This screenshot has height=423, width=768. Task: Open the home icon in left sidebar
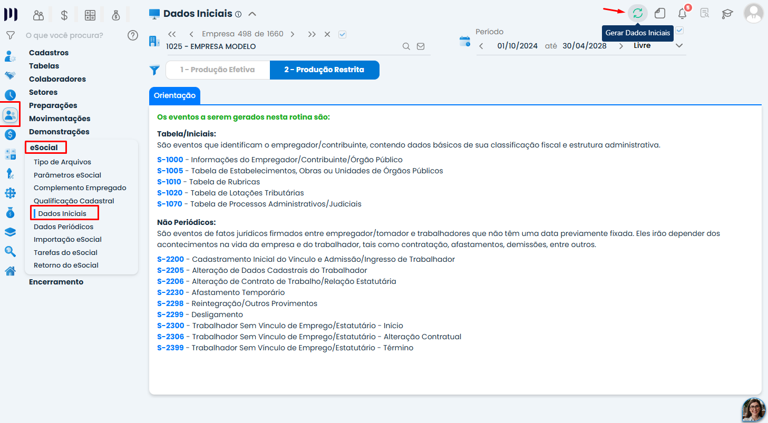pos(10,271)
